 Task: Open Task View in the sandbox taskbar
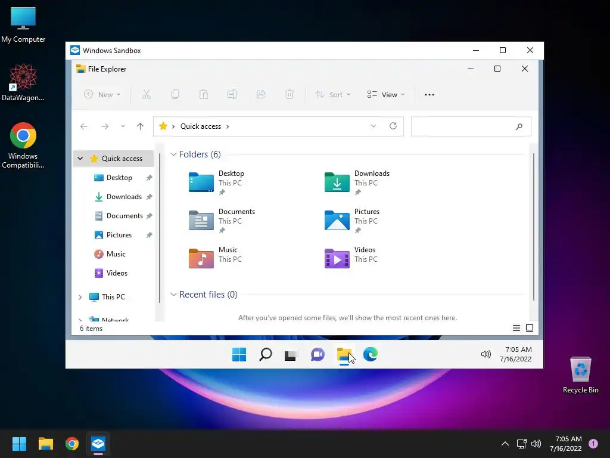291,355
